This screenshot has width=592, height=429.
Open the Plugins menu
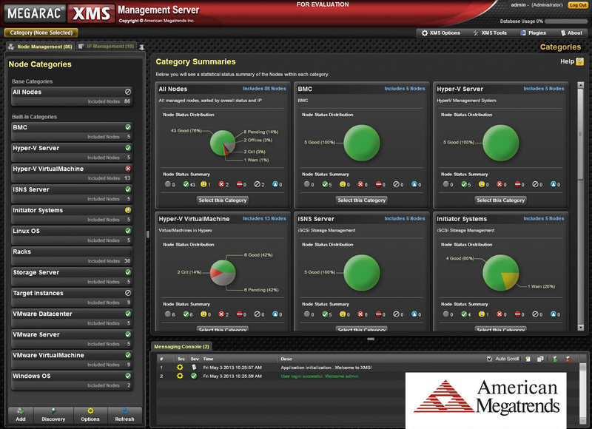[533, 33]
